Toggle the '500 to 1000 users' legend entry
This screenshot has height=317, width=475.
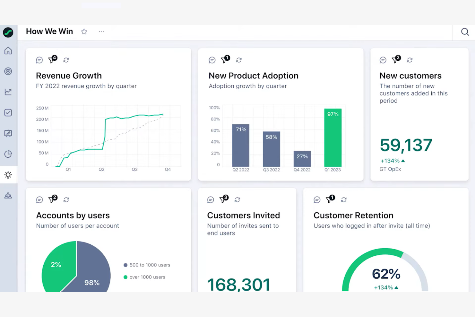[147, 265]
